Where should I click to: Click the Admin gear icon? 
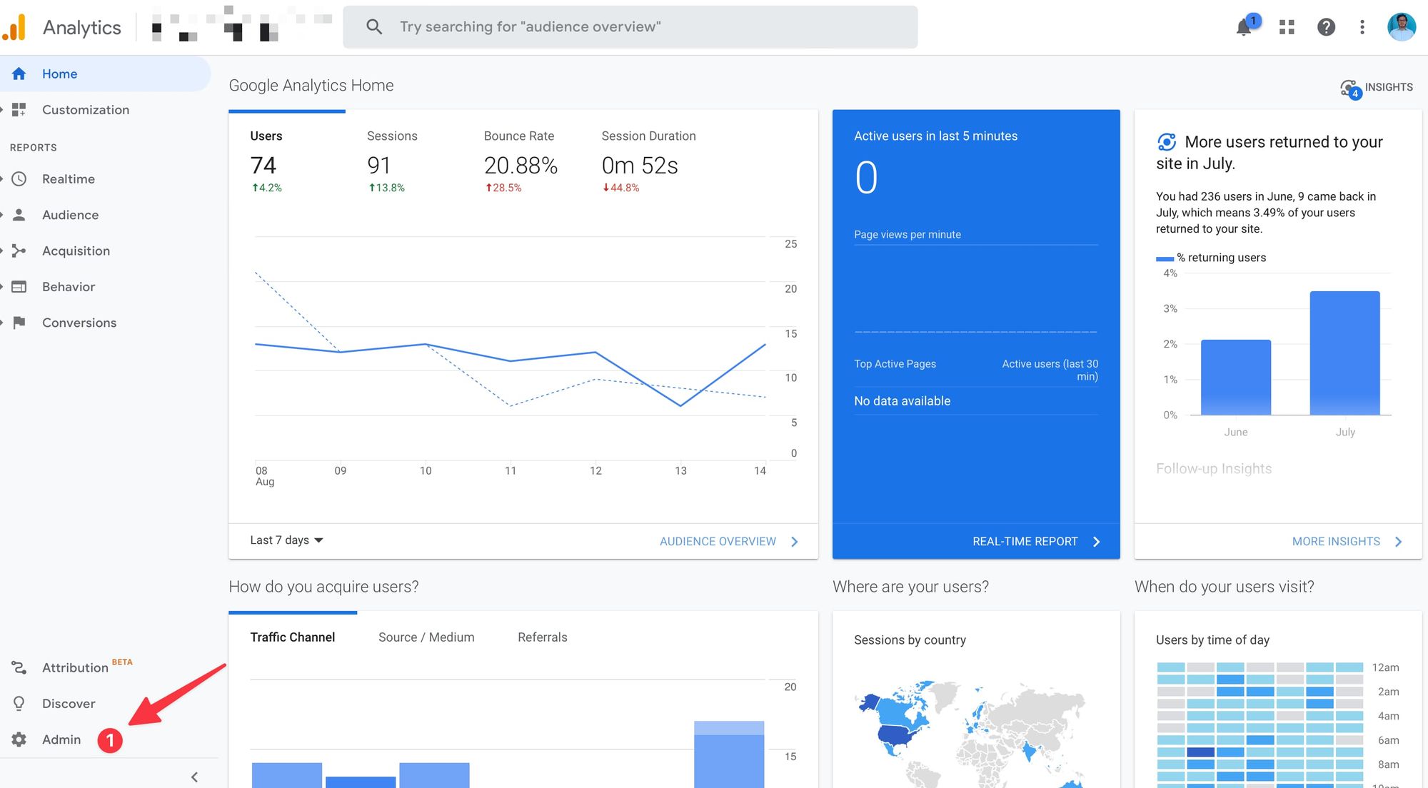point(19,739)
